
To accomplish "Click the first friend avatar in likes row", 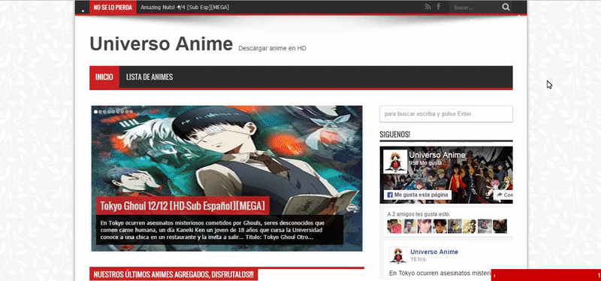I will (394, 226).
